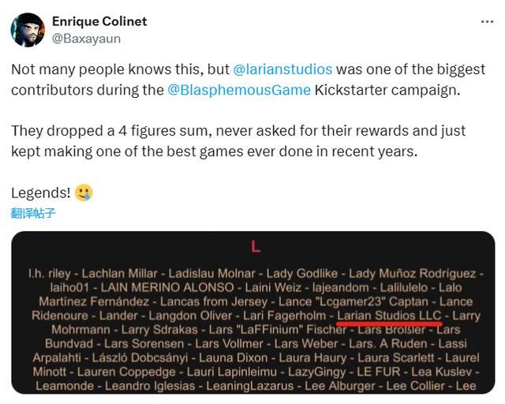Click the crying-smile emoji after Legends!

[x=84, y=192]
